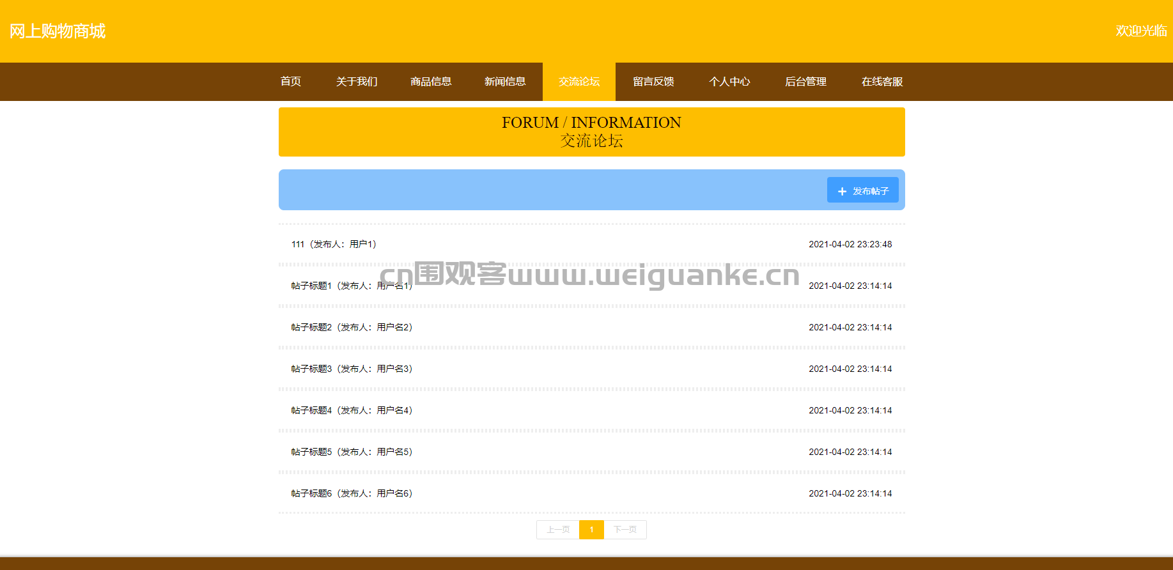Viewport: 1173px width, 570px height.
Task: Navigate to 个人中心
Action: click(729, 81)
